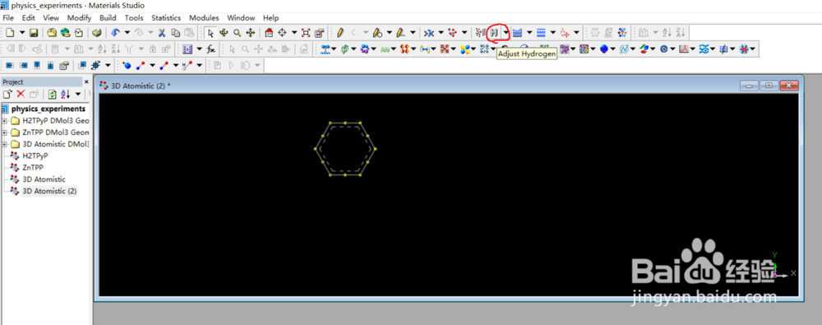The image size is (822, 325).
Task: Click the Recenter crosshair icon
Action: point(283,33)
